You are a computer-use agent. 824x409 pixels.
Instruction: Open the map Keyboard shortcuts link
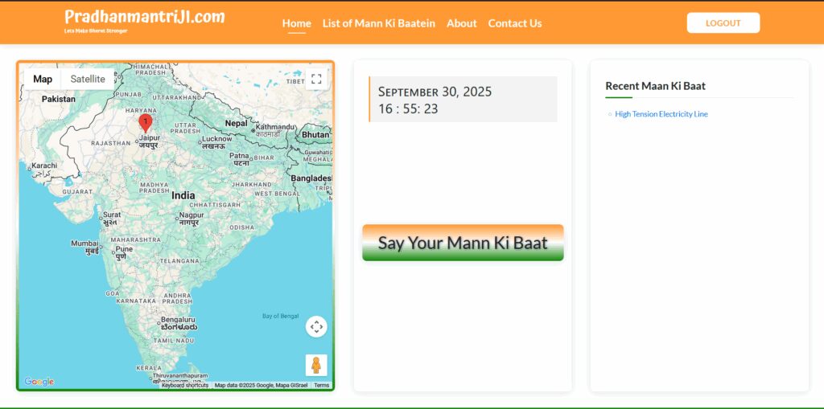[x=185, y=386]
